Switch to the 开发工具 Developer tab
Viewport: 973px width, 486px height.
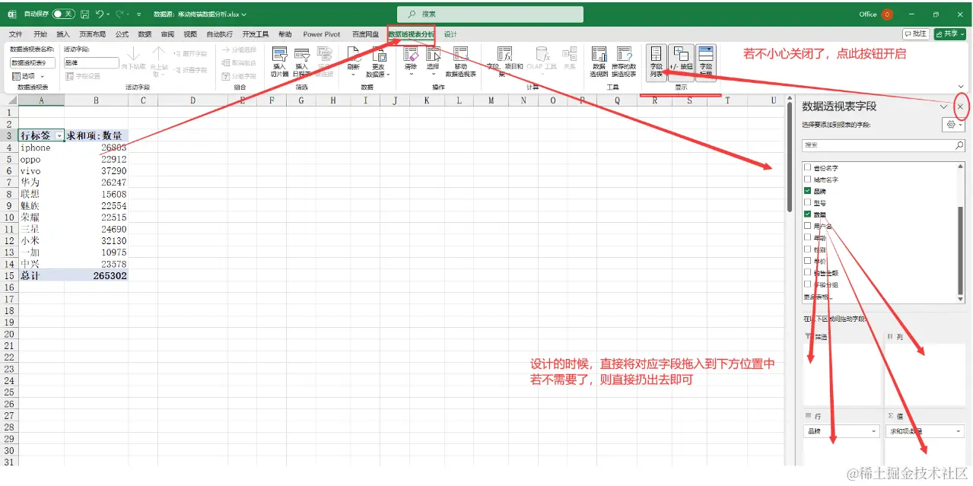(256, 34)
